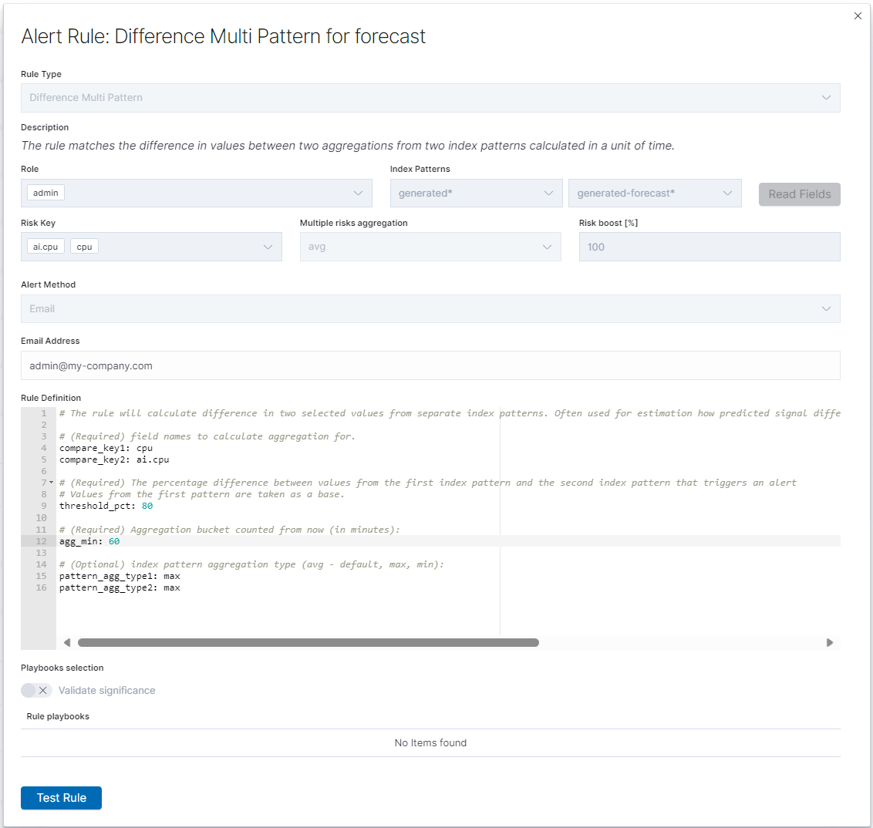This screenshot has width=873, height=828.
Task: Click the Risk boost percentage field
Action: click(x=710, y=247)
